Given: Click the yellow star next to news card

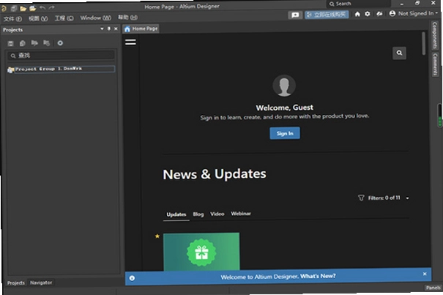Looking at the screenshot, I should (157, 236).
